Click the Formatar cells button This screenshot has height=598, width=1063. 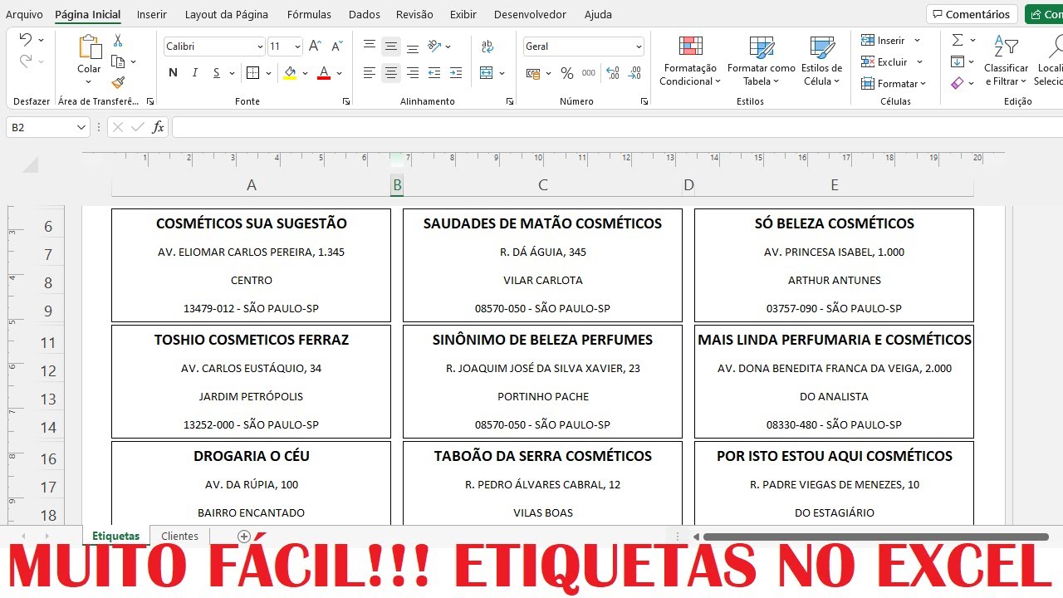pos(894,83)
